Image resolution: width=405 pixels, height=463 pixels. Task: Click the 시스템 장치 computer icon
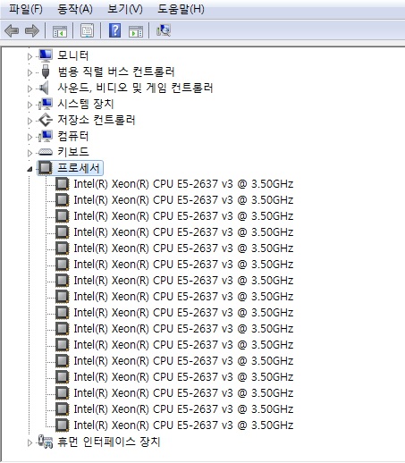coord(46,104)
